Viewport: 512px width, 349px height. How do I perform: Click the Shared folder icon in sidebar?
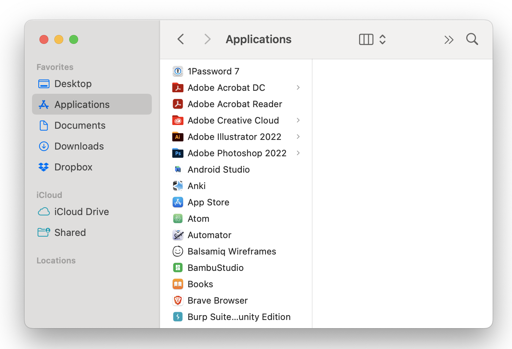[44, 233]
